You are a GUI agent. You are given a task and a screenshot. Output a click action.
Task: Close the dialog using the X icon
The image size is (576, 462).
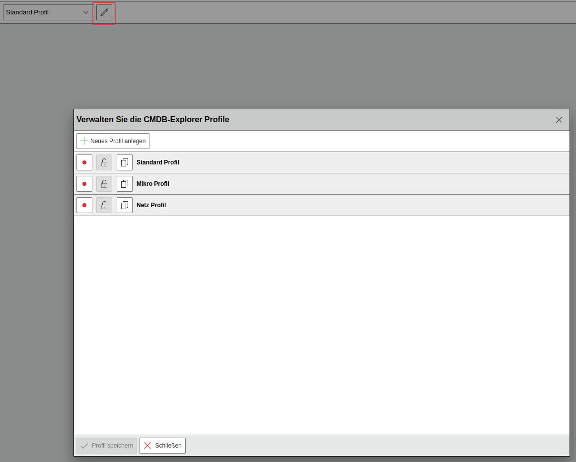coord(559,120)
